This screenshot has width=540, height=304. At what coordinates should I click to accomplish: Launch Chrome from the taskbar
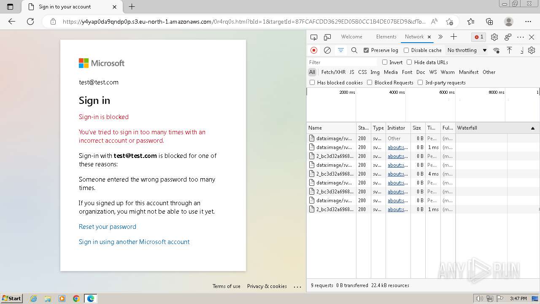76,299
